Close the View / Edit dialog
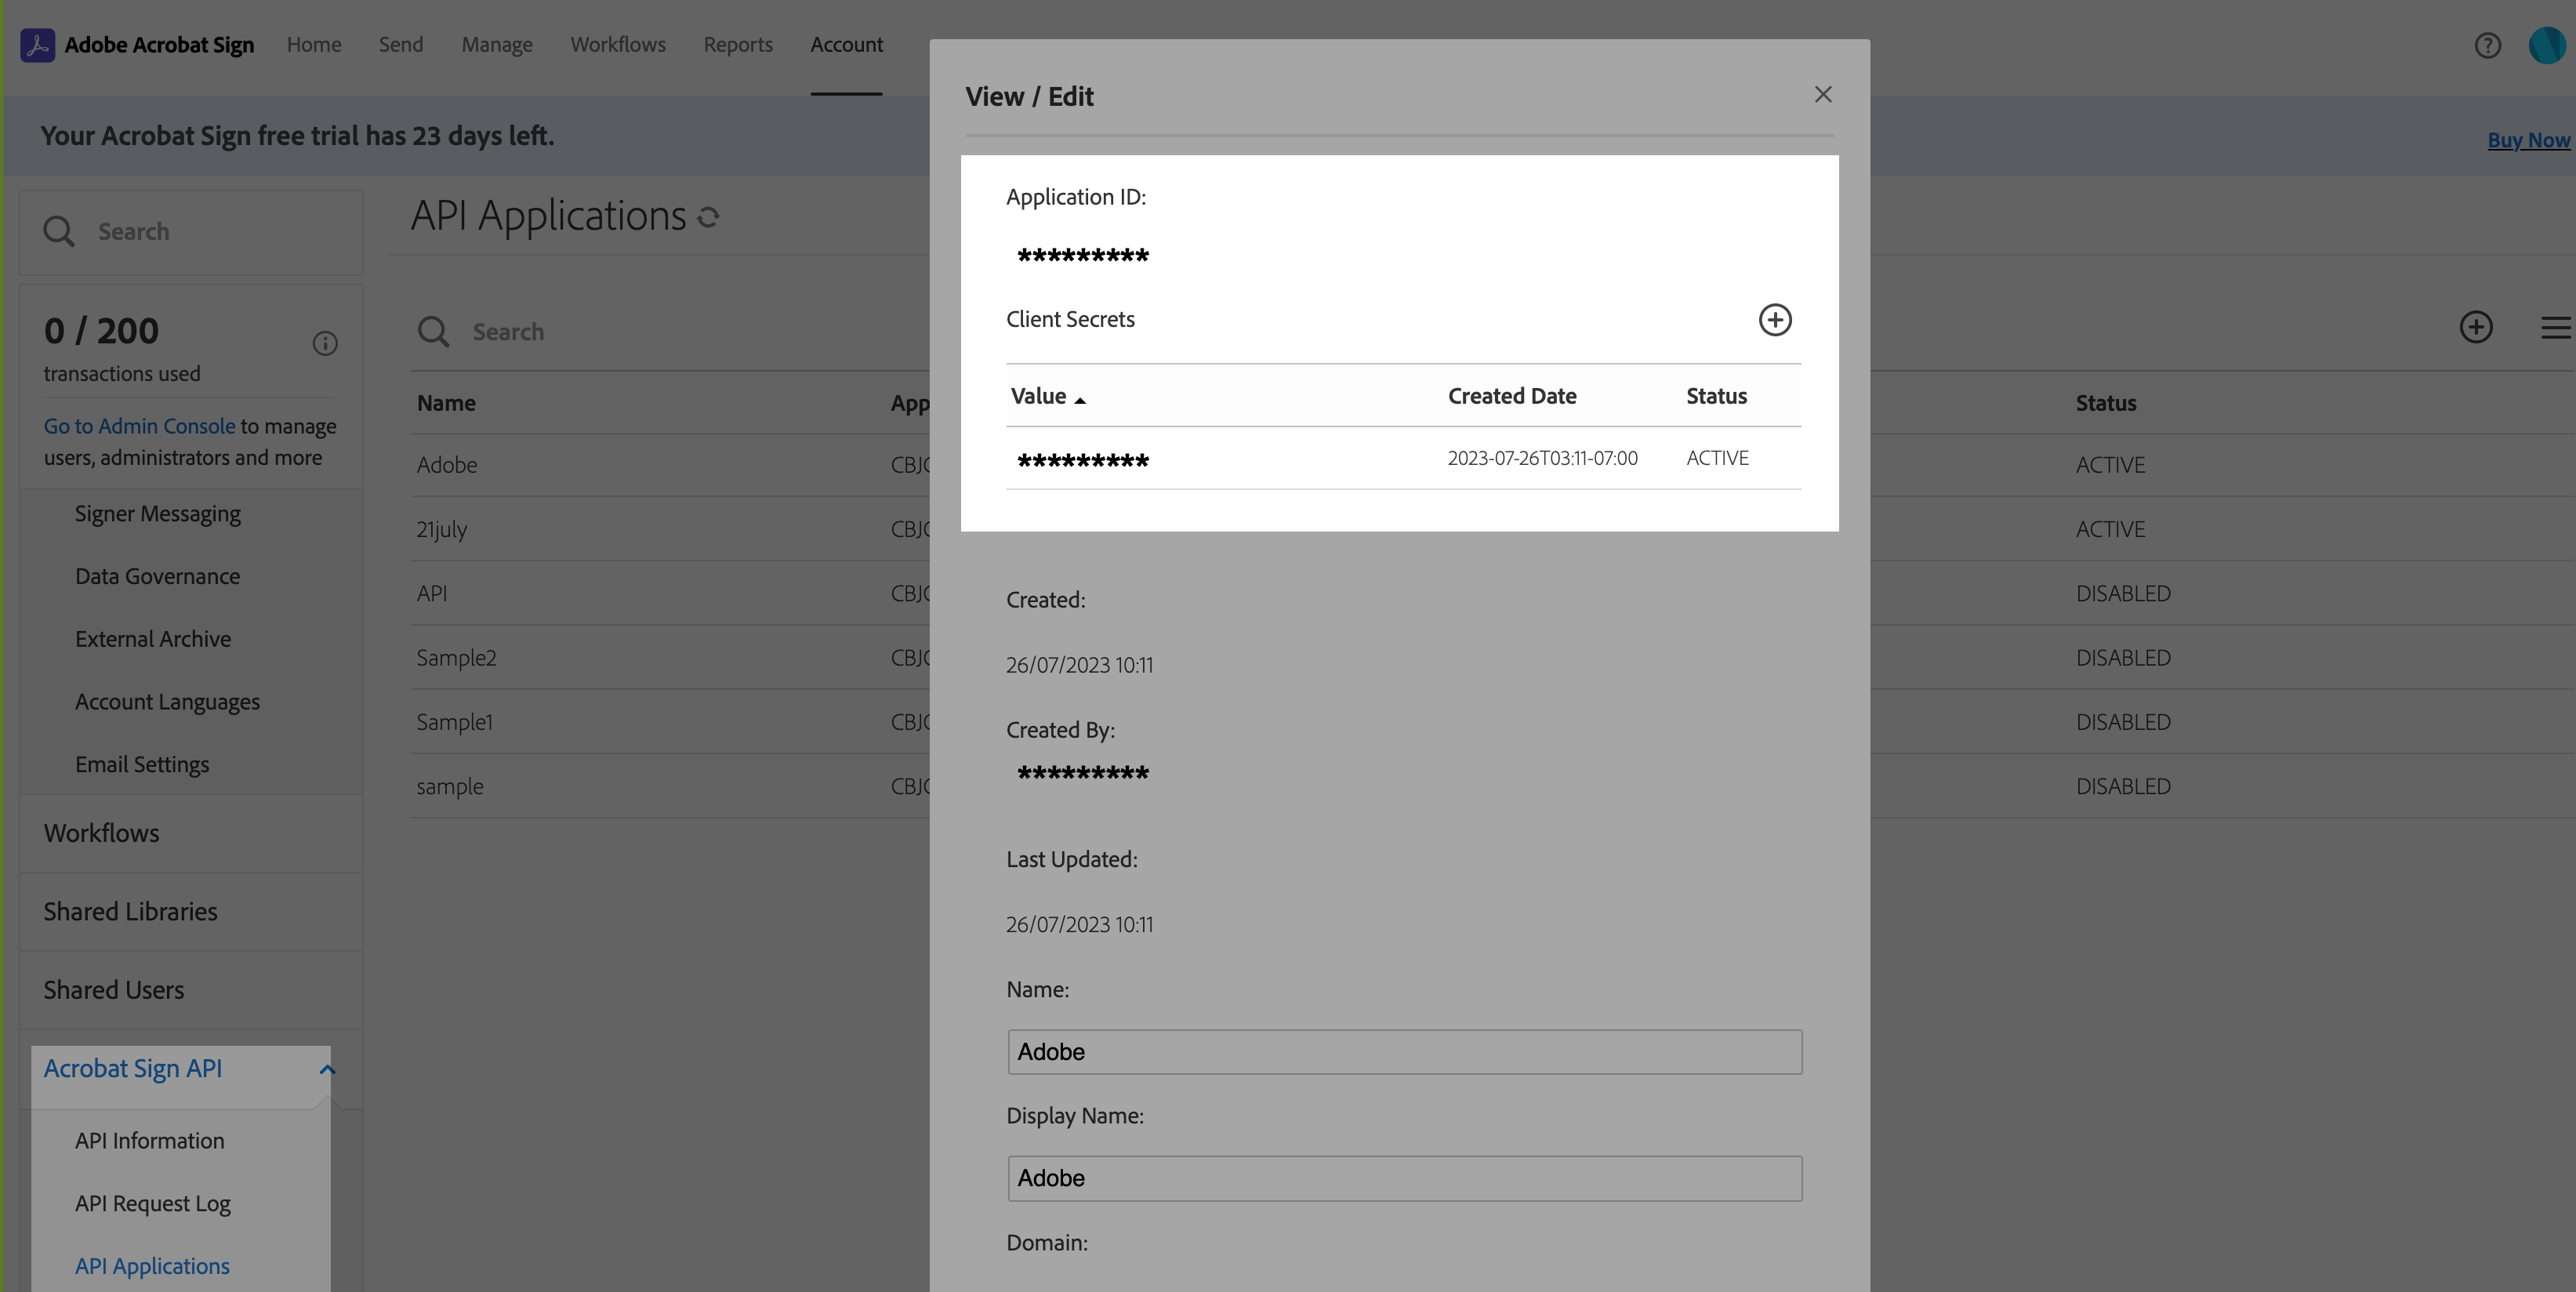The height and width of the screenshot is (1292, 2576). point(1823,94)
